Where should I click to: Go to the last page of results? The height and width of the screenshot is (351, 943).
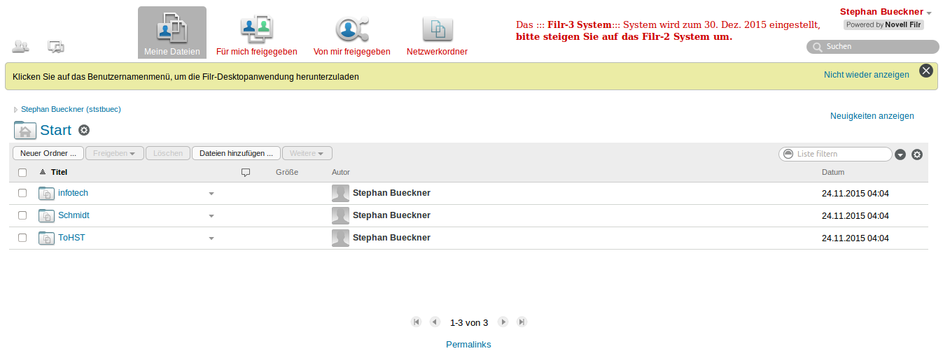coord(522,322)
